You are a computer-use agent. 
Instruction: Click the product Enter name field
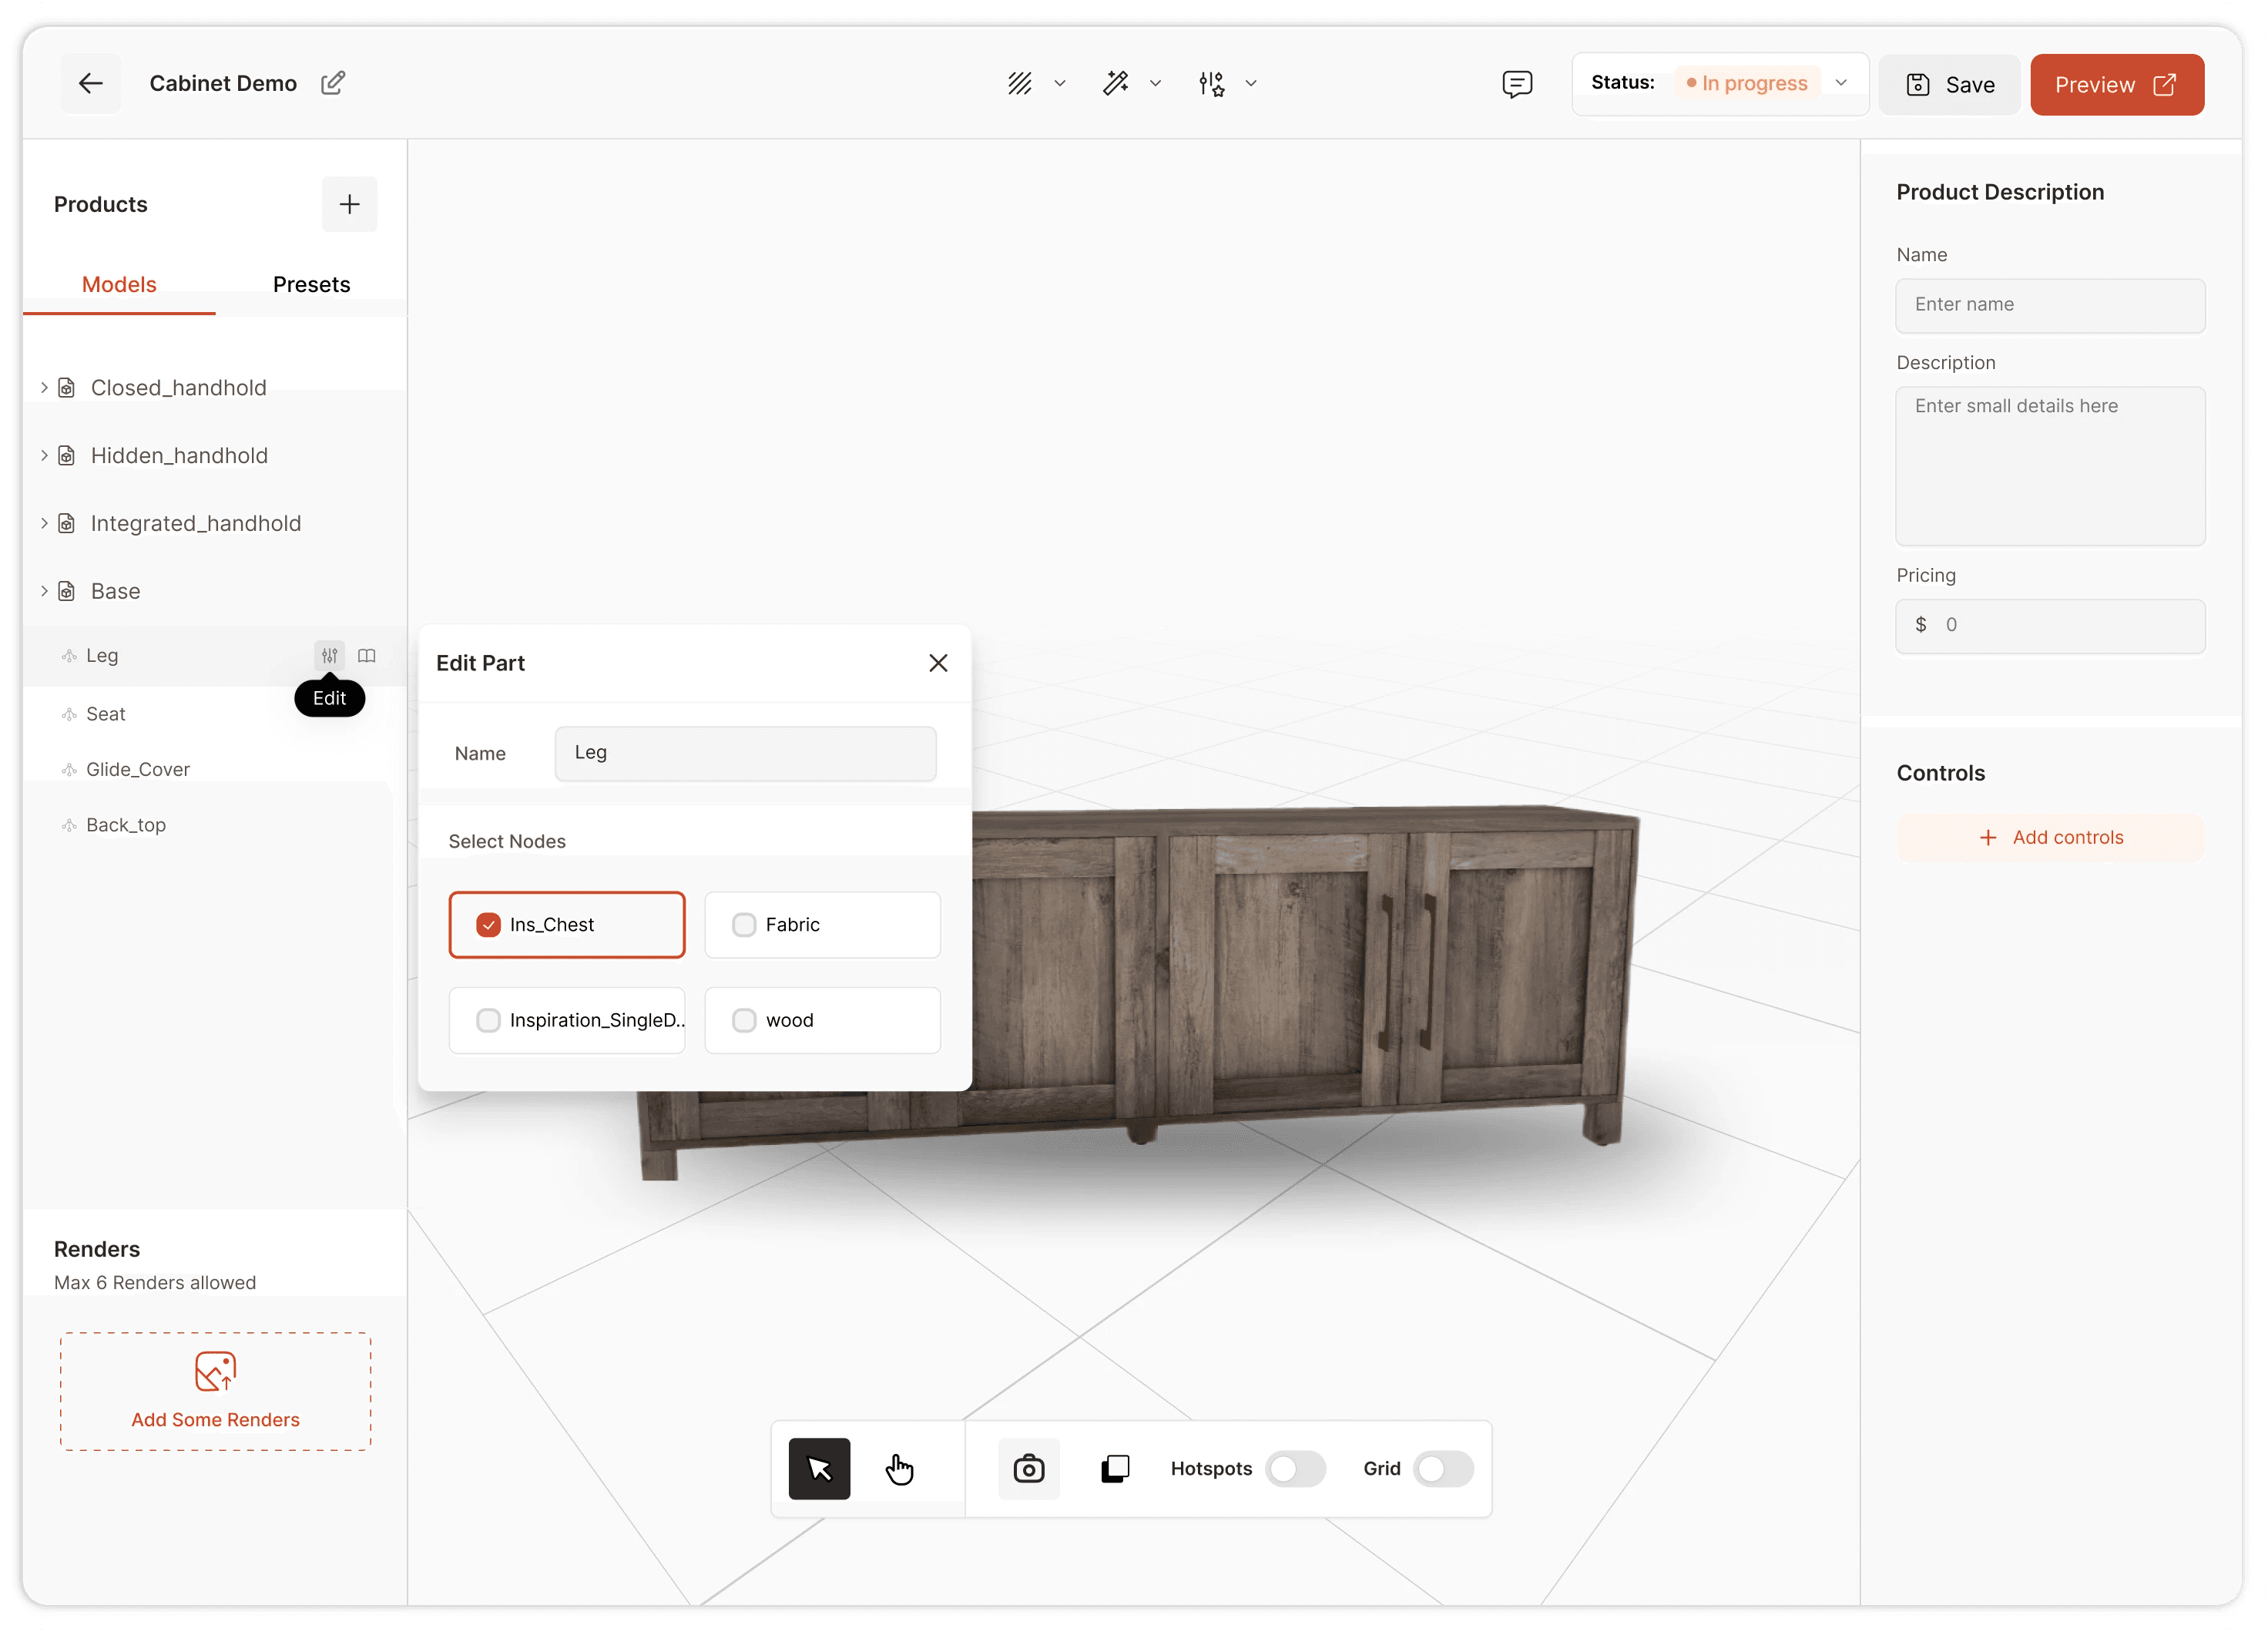(x=2050, y=305)
